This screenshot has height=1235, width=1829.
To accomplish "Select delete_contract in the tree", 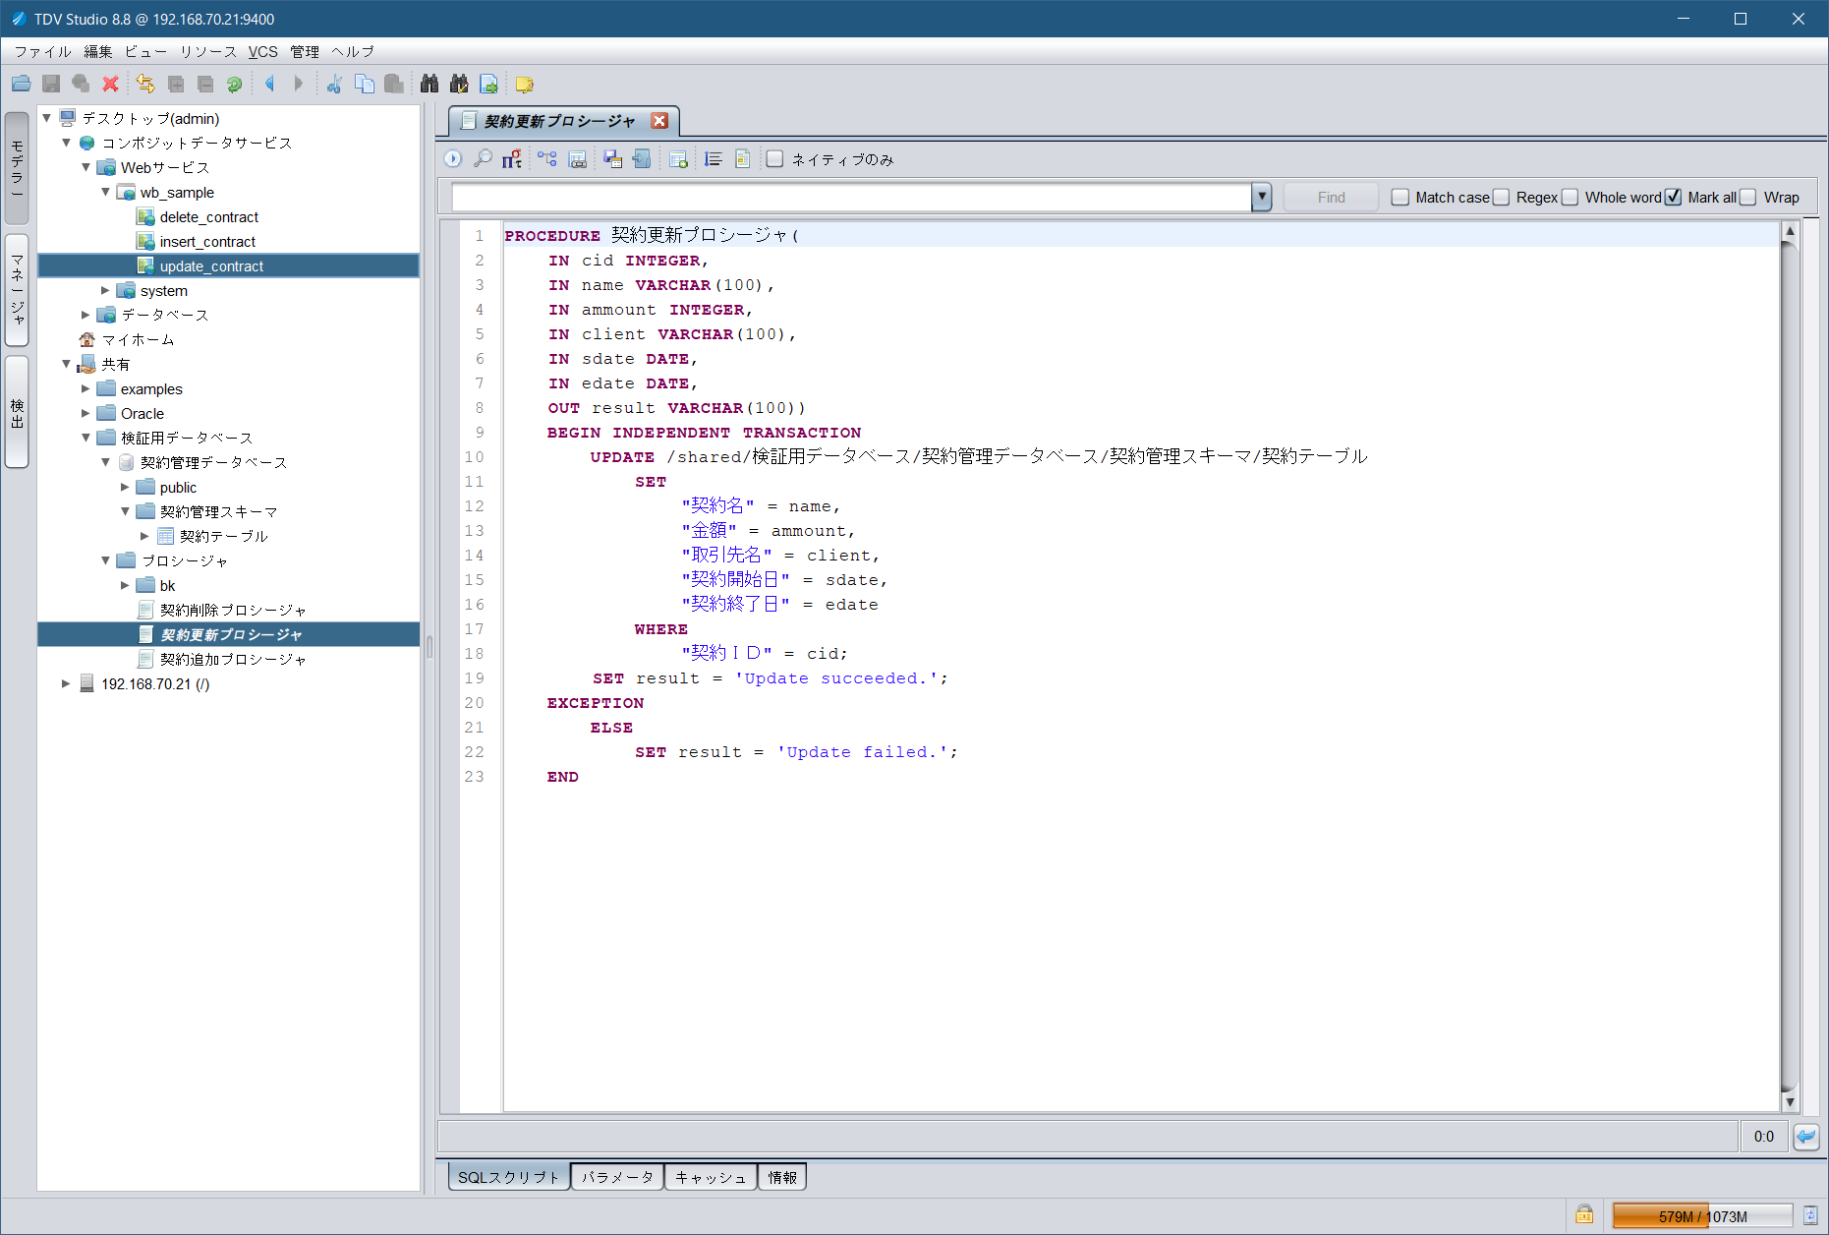I will pos(209,217).
